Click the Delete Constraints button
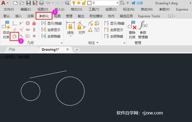The height and width of the screenshot is (122, 192). (132, 30)
